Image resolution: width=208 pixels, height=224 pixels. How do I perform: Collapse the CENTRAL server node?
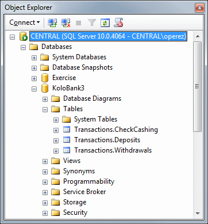tap(12, 37)
